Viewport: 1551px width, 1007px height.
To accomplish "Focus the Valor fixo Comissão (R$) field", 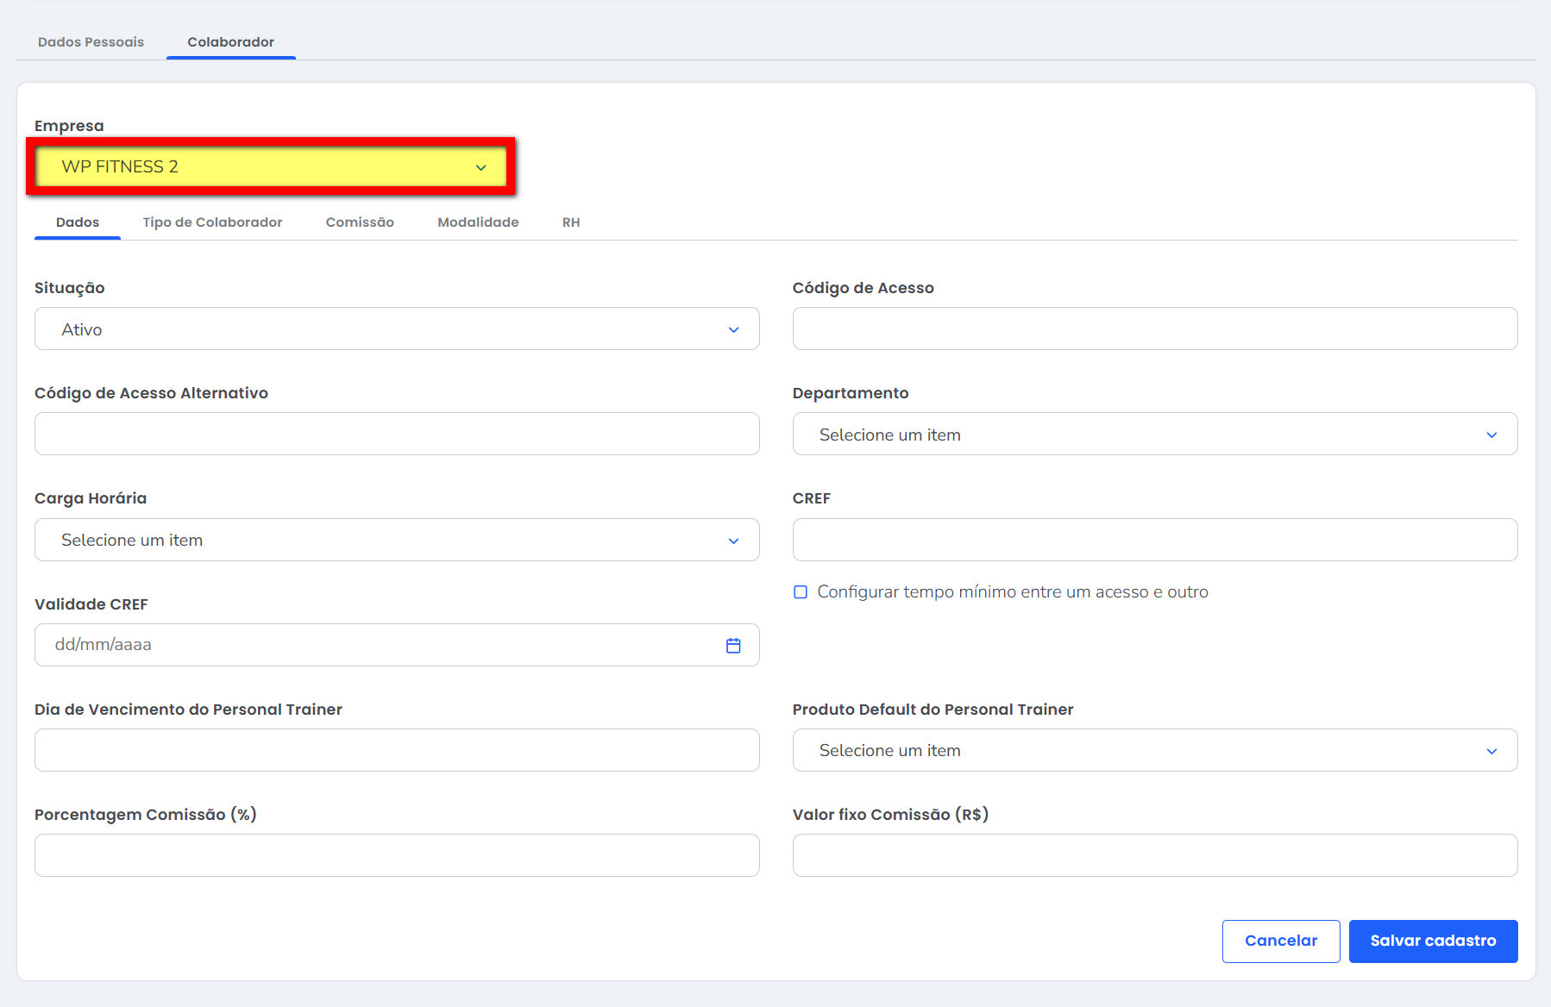I will (x=1154, y=855).
